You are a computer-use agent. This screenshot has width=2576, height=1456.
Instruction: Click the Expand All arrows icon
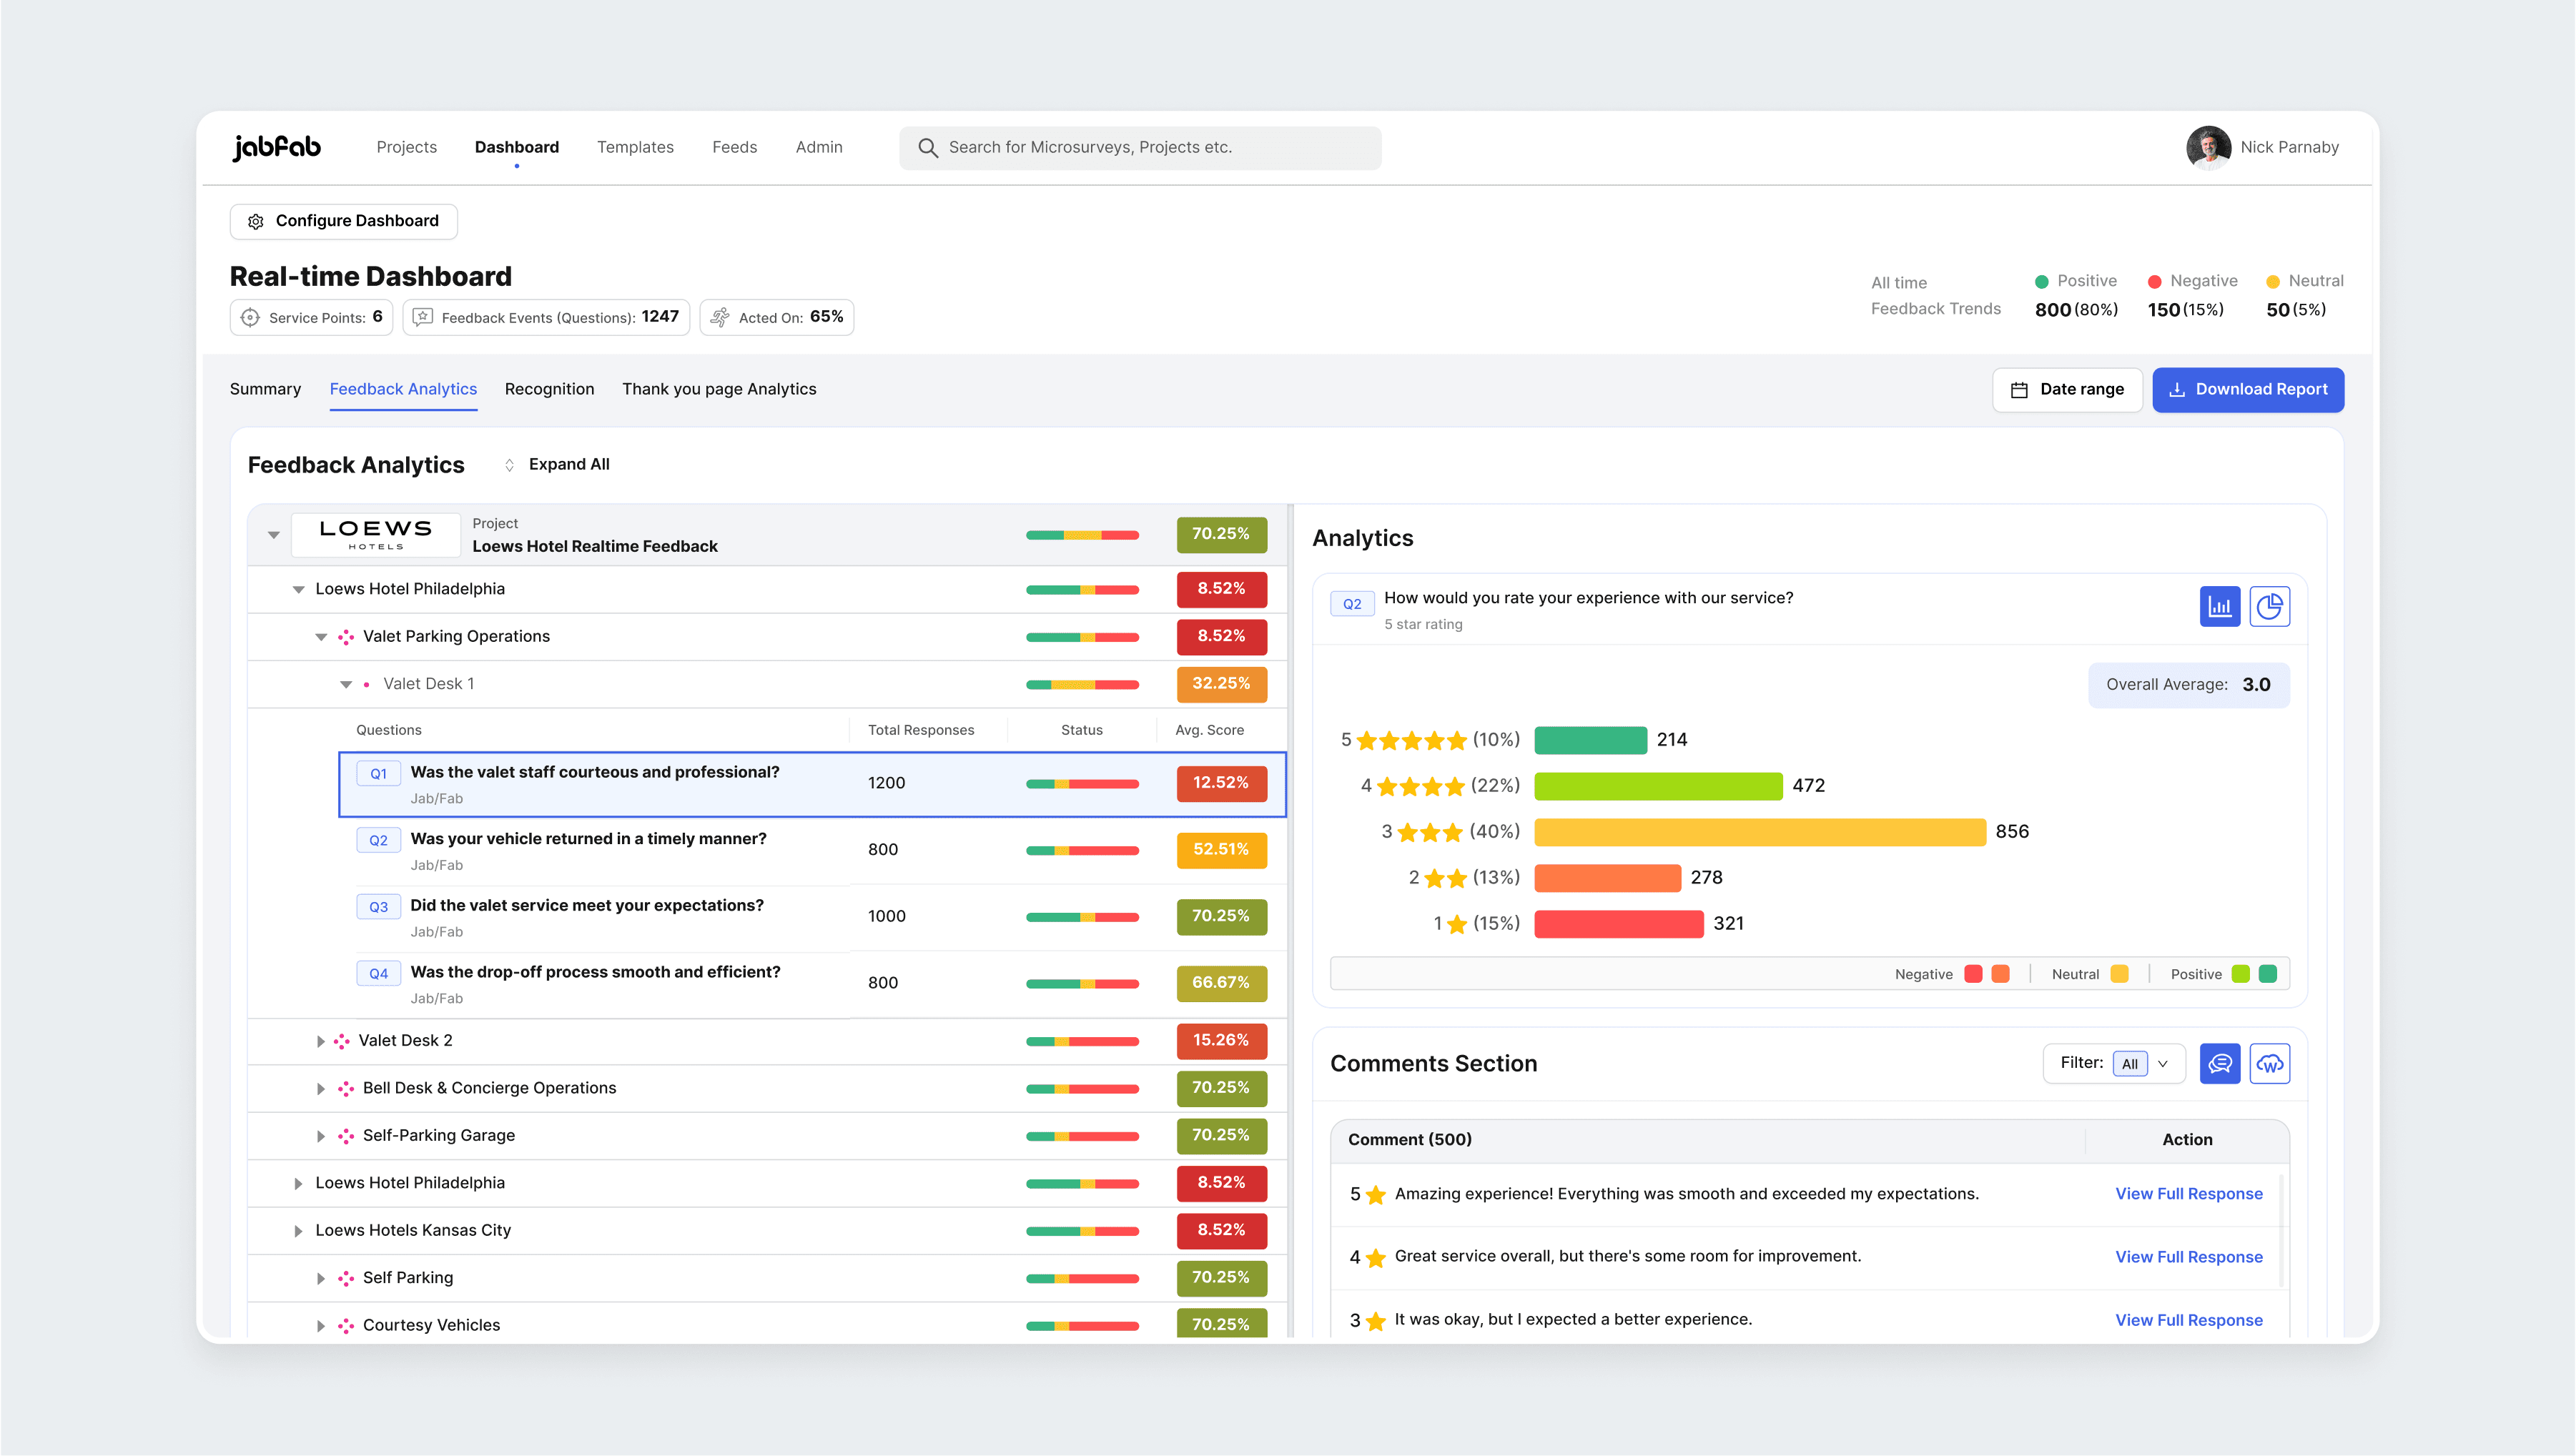(509, 465)
